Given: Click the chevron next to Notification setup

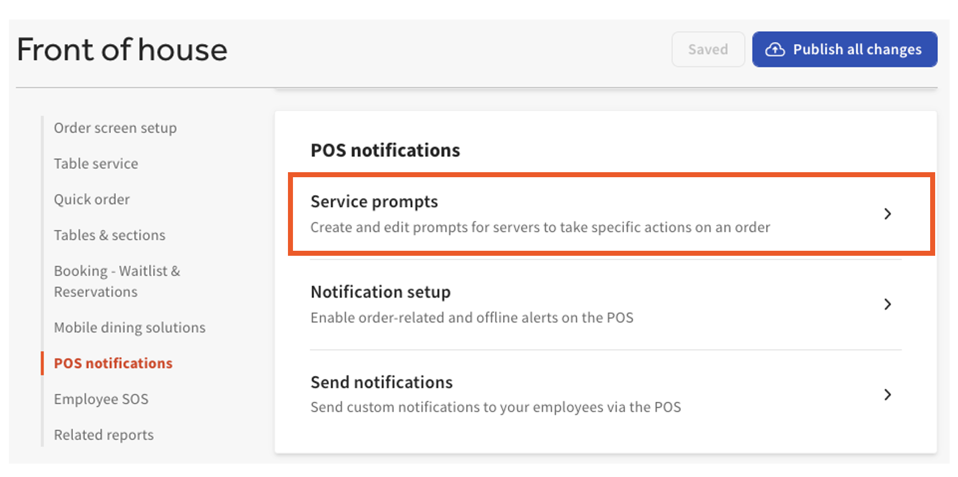Looking at the screenshot, I should [x=888, y=305].
